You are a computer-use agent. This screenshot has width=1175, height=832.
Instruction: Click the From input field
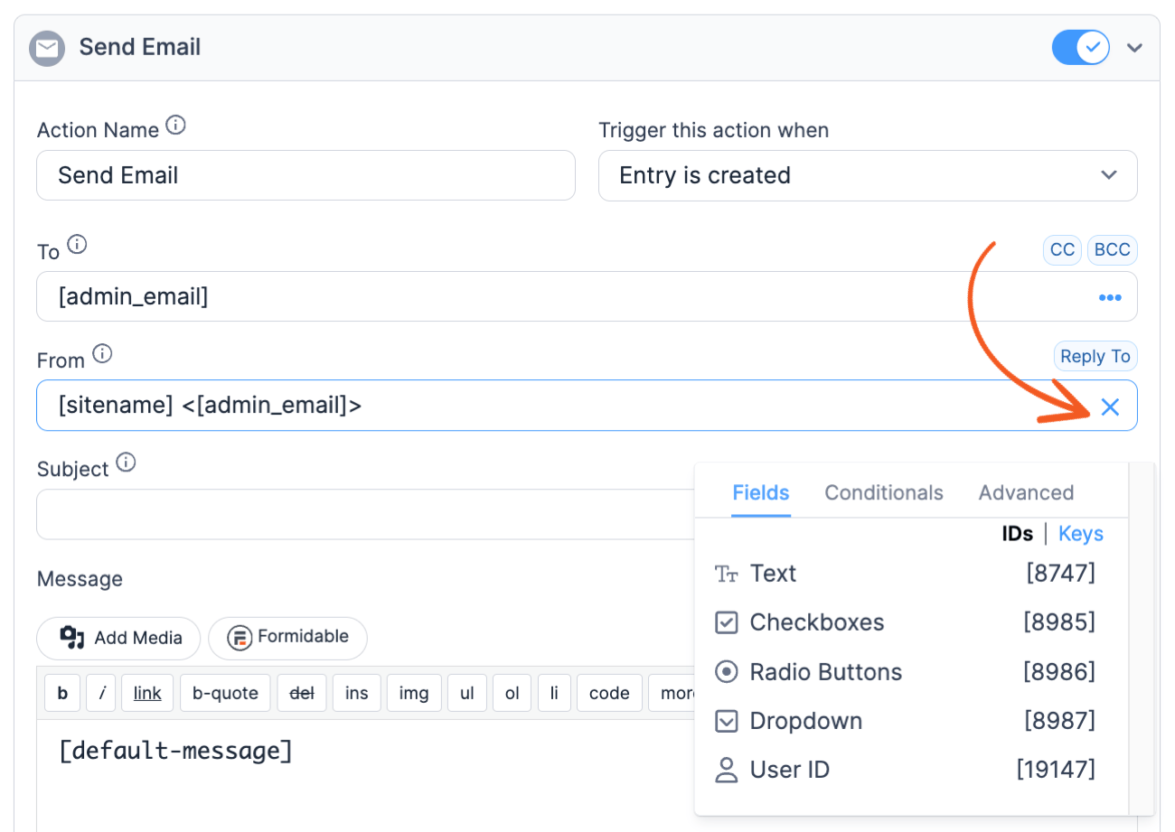pyautogui.click(x=587, y=406)
